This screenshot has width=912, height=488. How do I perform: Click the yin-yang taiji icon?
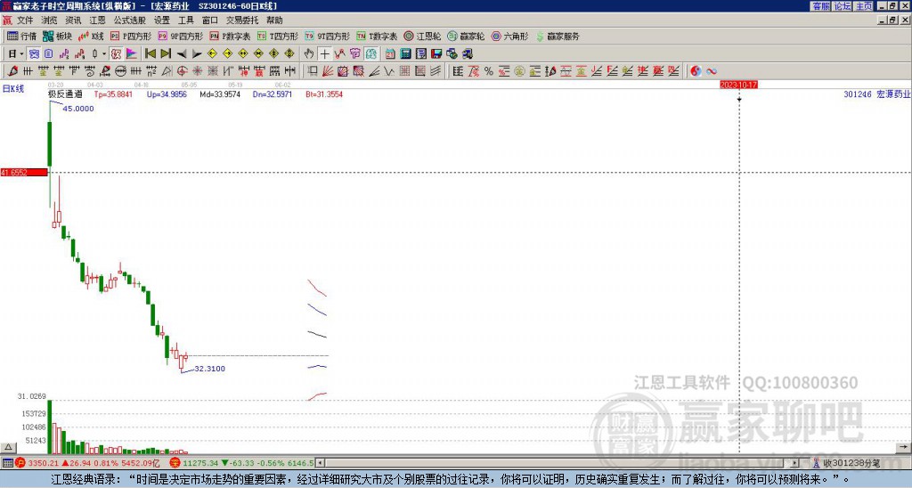tap(696, 71)
